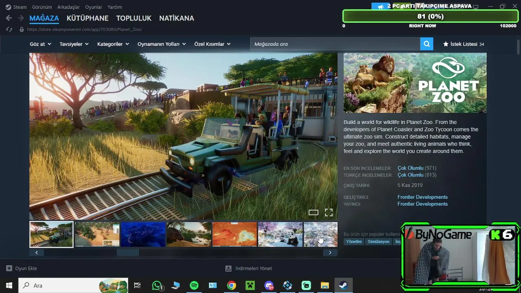Select the panda in snow thumbnail
Viewport: 521px width, 293px height.
click(x=280, y=234)
